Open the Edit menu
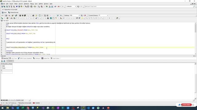 7,4
